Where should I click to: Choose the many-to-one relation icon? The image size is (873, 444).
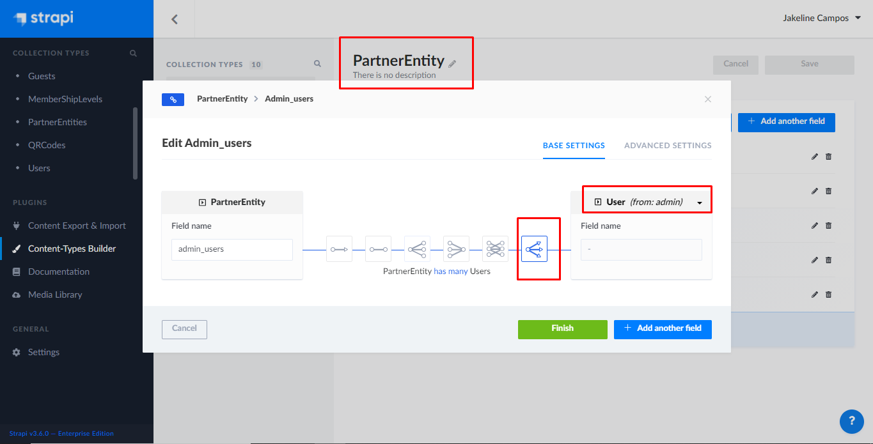(456, 249)
